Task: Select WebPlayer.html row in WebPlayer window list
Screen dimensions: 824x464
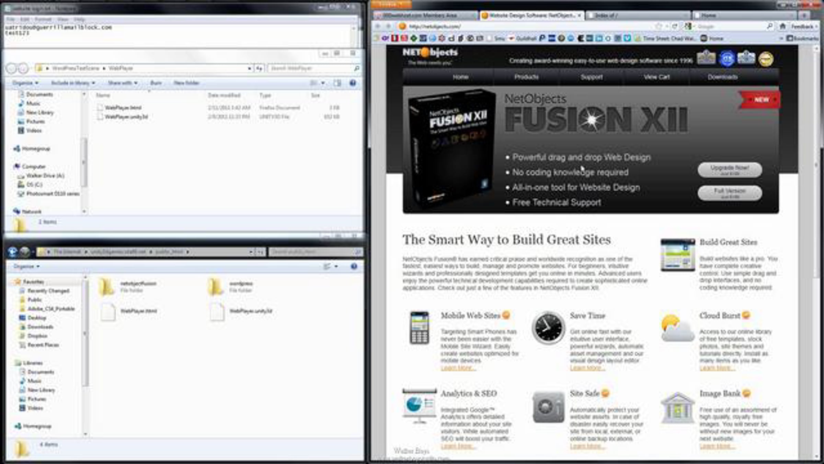Action: click(218, 108)
